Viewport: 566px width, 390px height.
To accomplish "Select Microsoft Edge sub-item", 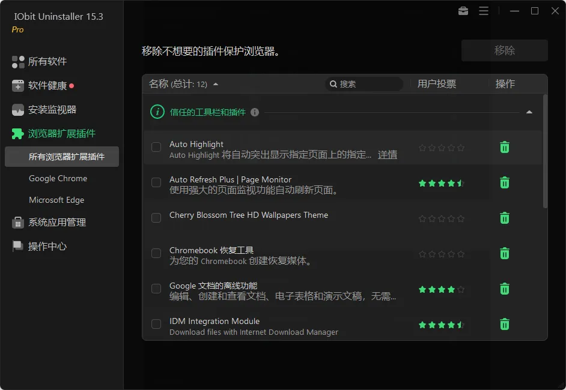I will pos(56,200).
